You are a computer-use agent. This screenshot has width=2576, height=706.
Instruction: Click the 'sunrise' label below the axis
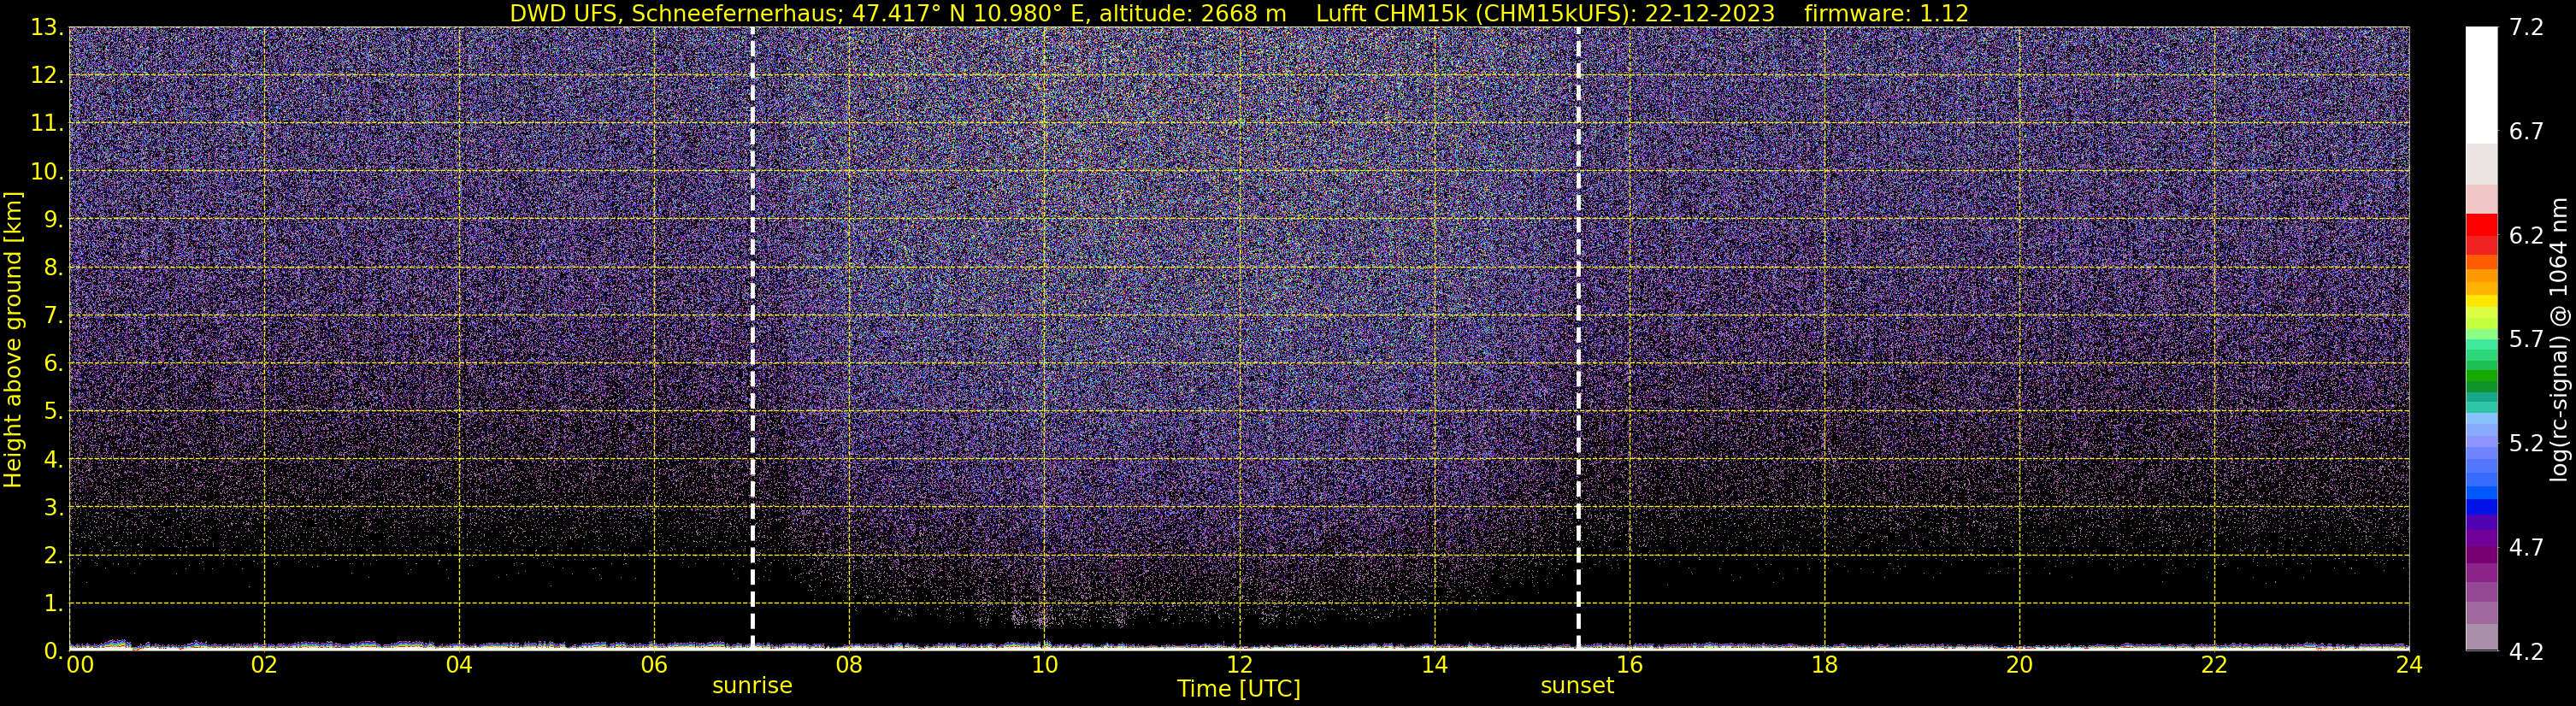[752, 686]
